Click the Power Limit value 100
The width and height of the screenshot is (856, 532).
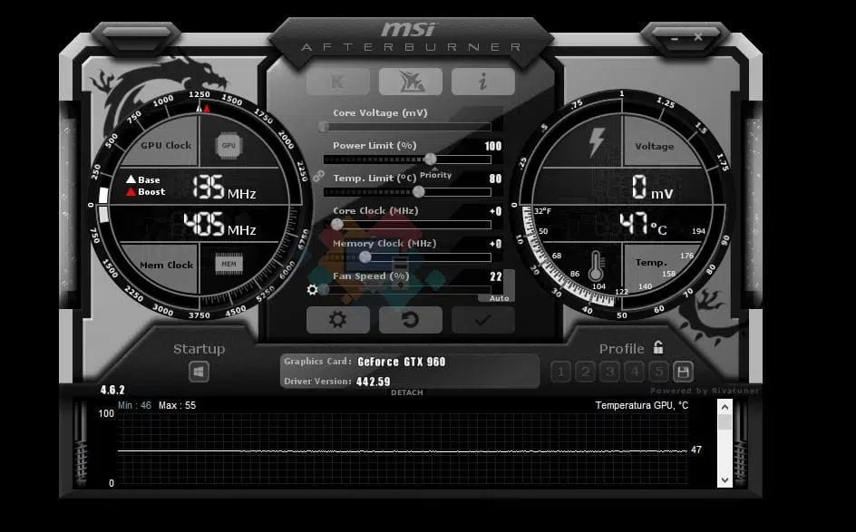pyautogui.click(x=493, y=146)
